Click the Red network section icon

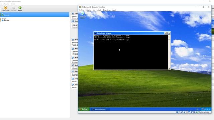[x=73, y=65]
